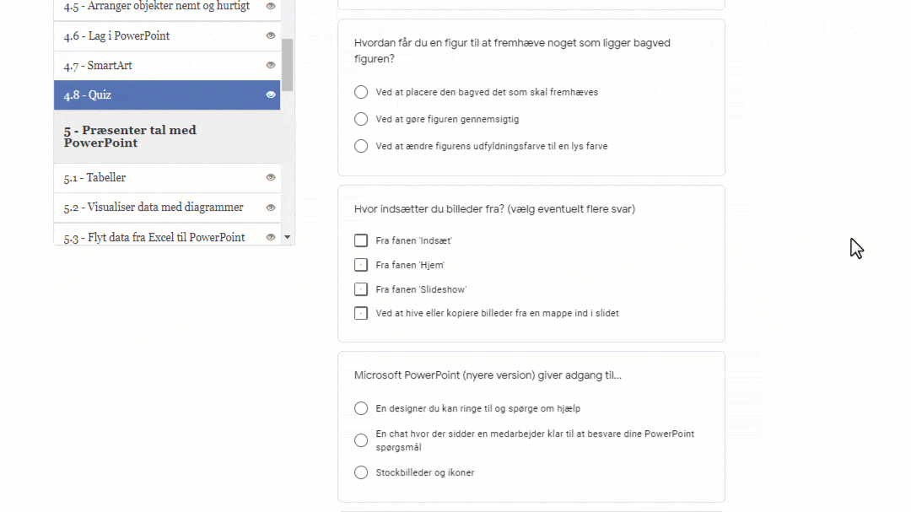Screen dimensions: 911x512
Task: Click the eye icon next to 4.7 SmartArt
Action: point(271,65)
